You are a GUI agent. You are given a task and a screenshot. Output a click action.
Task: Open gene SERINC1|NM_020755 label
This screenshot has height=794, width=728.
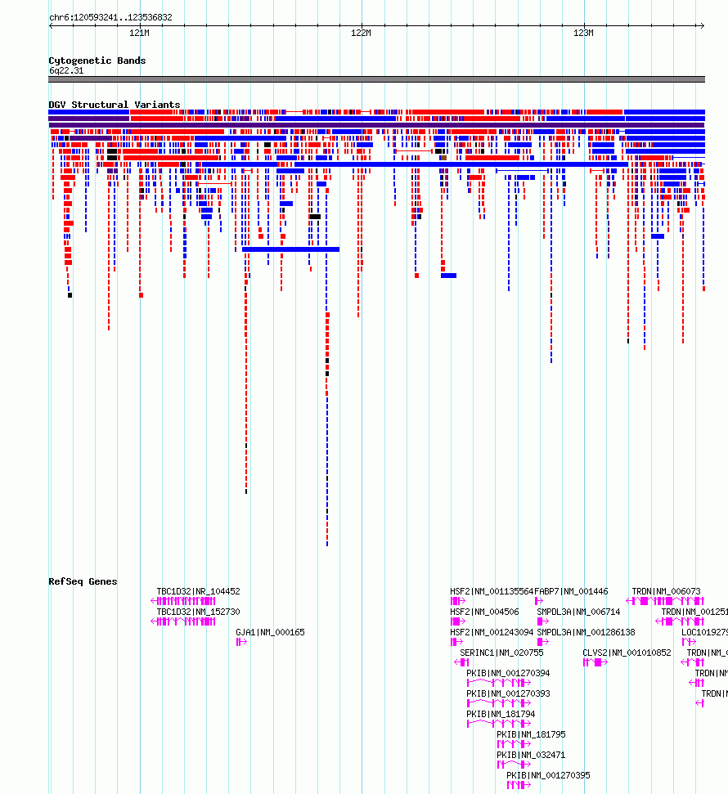pos(501,653)
